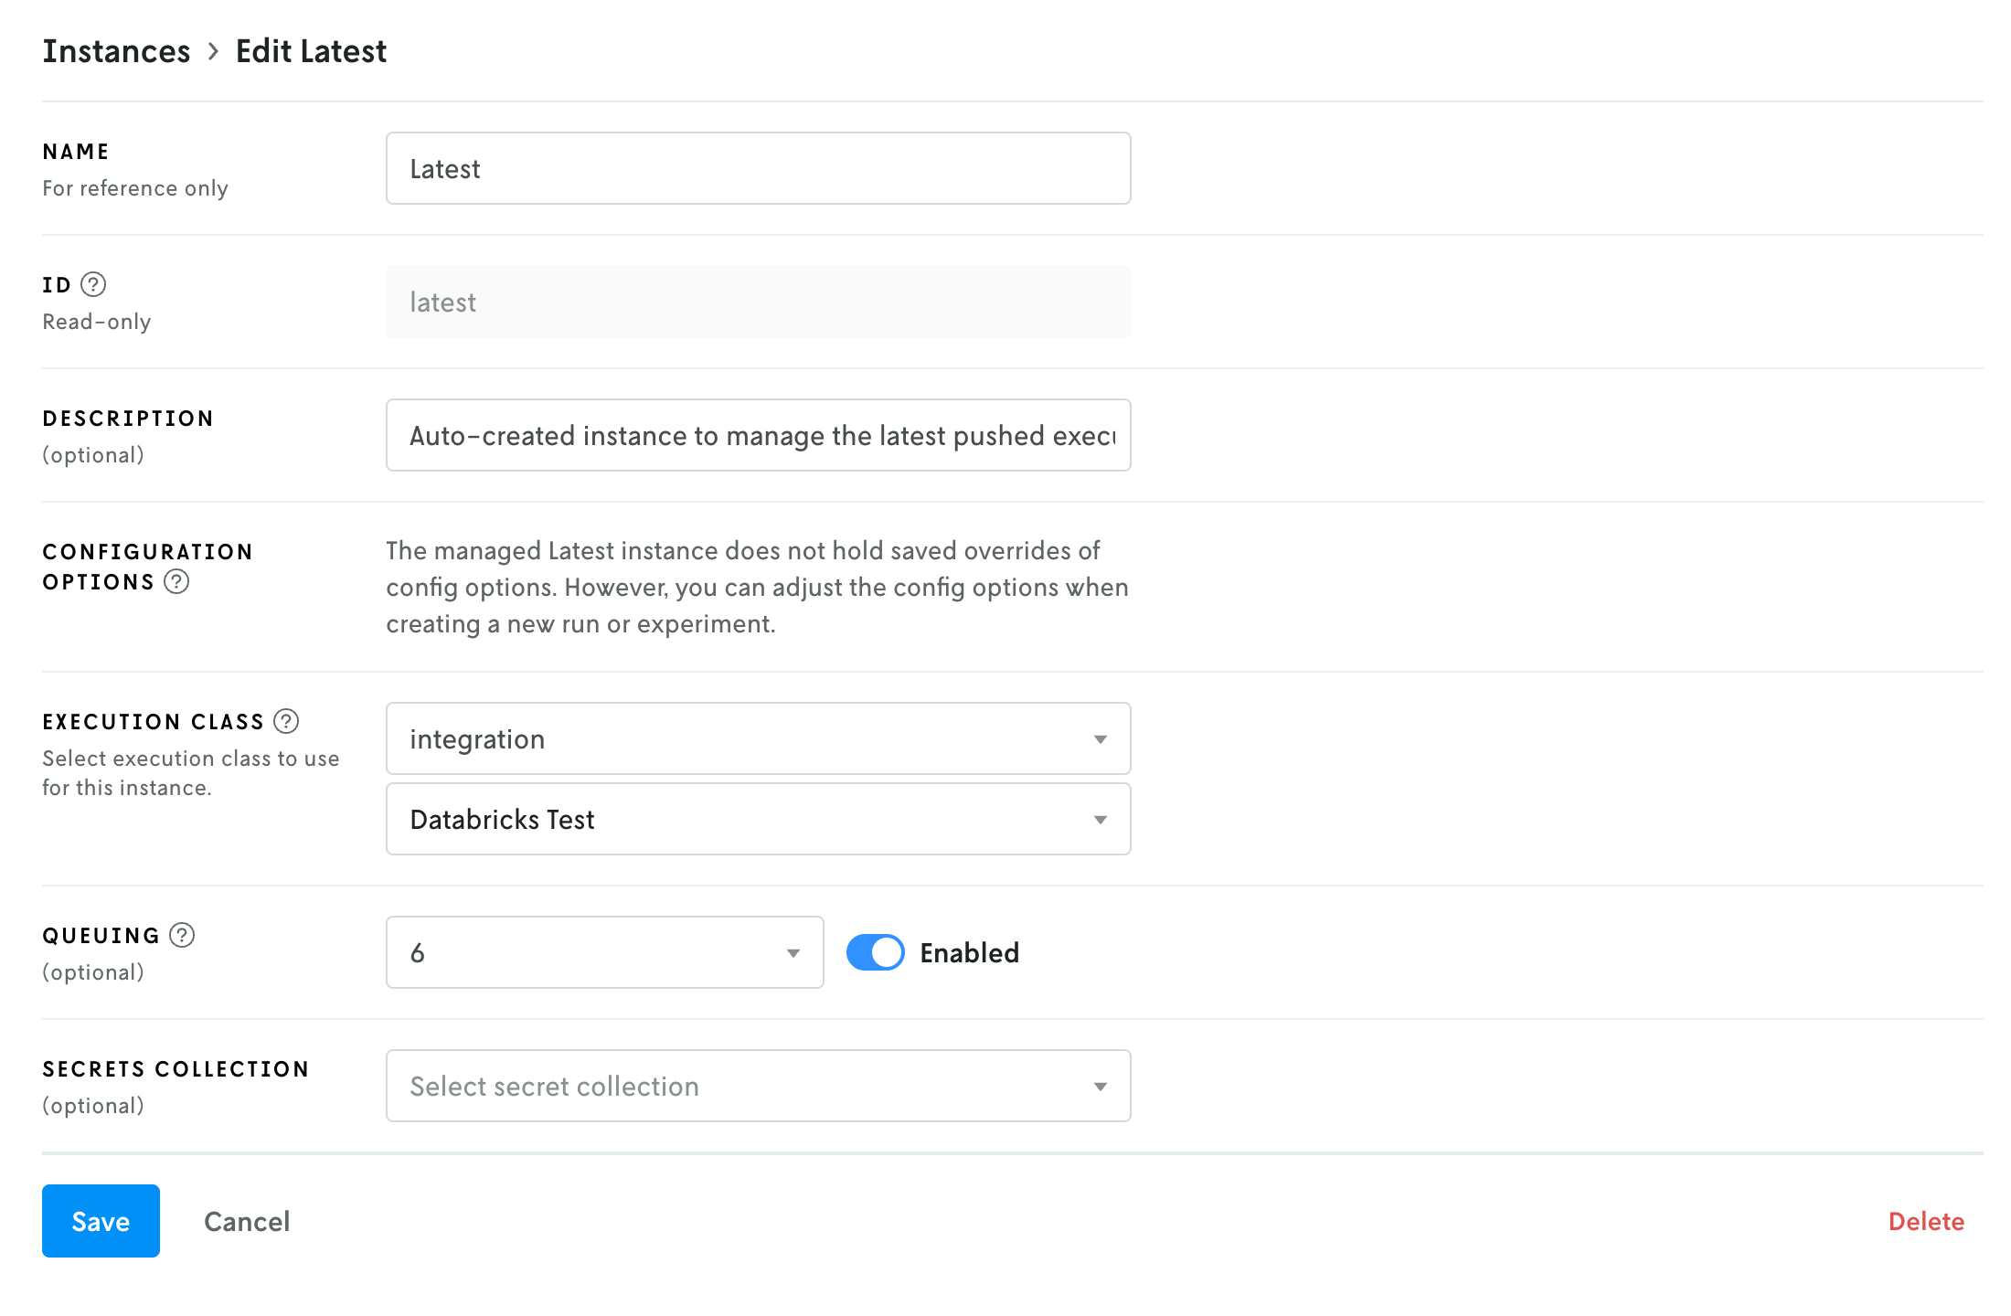Image resolution: width=2011 pixels, height=1316 pixels.
Task: Click the Enabled label beside toggle
Action: pos(969,953)
